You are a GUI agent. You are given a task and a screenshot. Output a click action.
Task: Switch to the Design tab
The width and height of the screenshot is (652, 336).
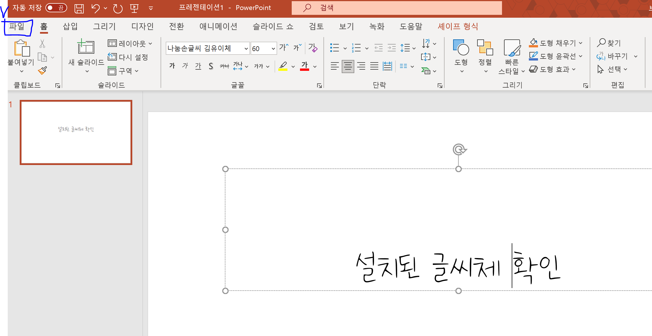(x=142, y=27)
